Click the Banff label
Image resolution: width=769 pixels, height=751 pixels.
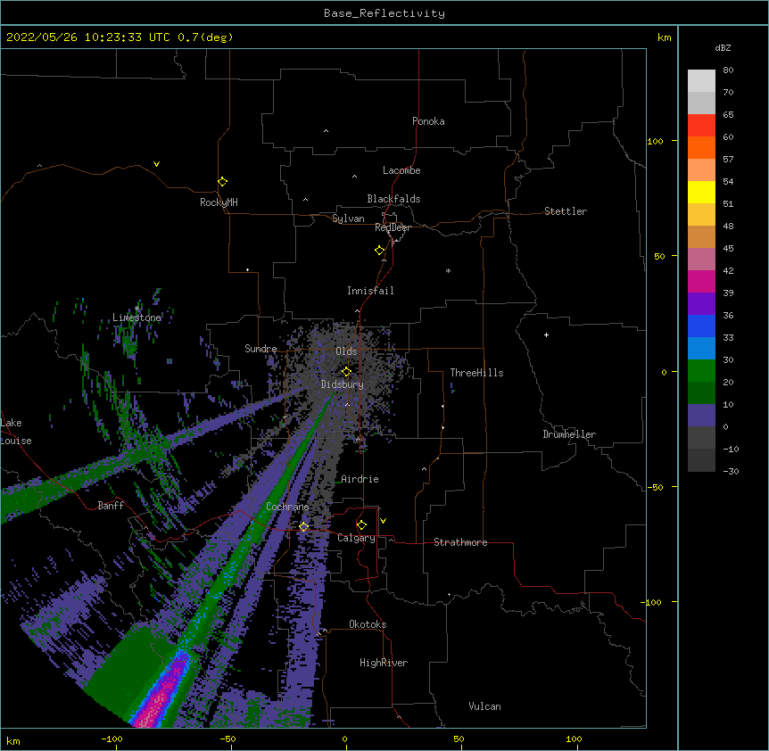point(111,506)
